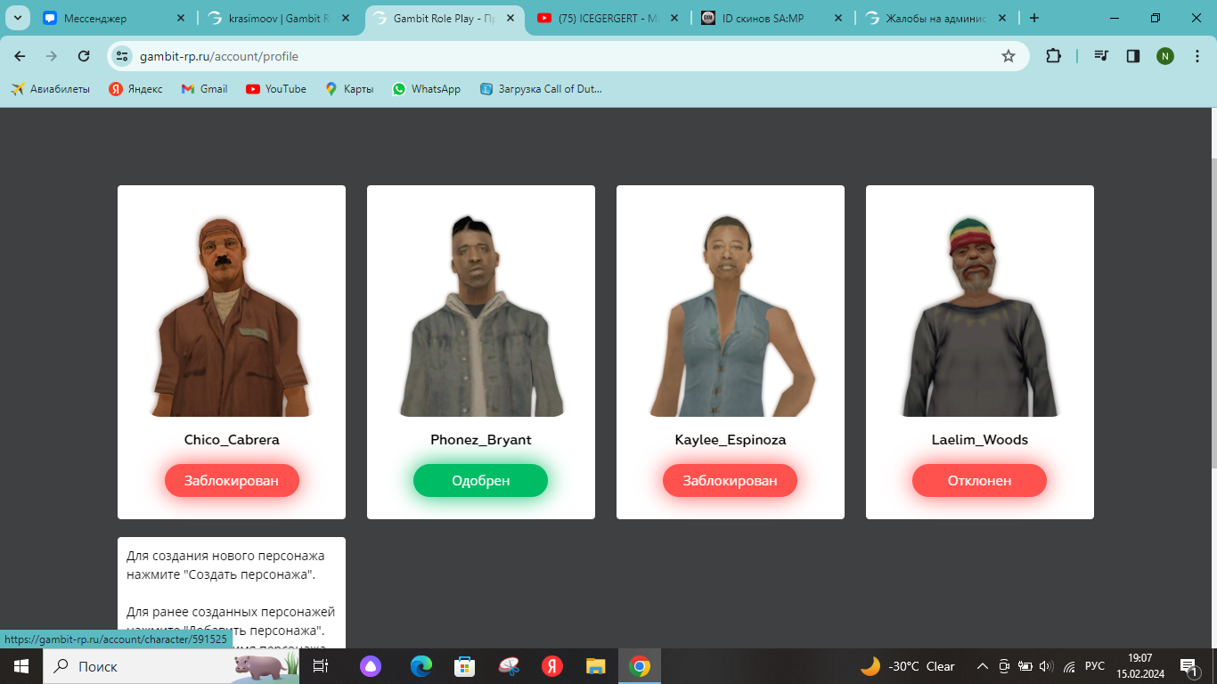The height and width of the screenshot is (684, 1217).
Task: Click Заблокирован button under Chico_Cabrera
Action: [232, 481]
